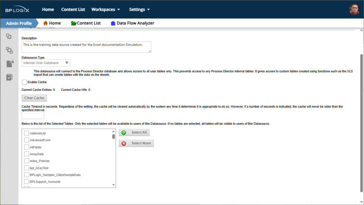Click the BP Logix logo
Image resolution: width=364 pixels, height=205 pixels.
tap(17, 10)
